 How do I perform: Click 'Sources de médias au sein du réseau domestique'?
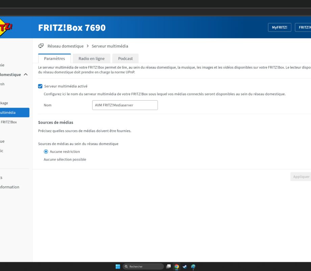tap(78, 144)
